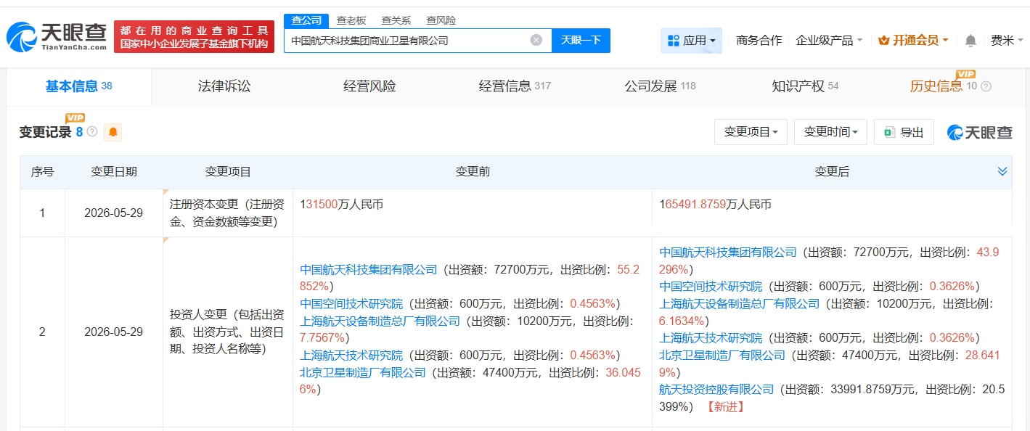Open the 开通会员 membership dropdown
The height and width of the screenshot is (431, 1030).
click(x=913, y=41)
